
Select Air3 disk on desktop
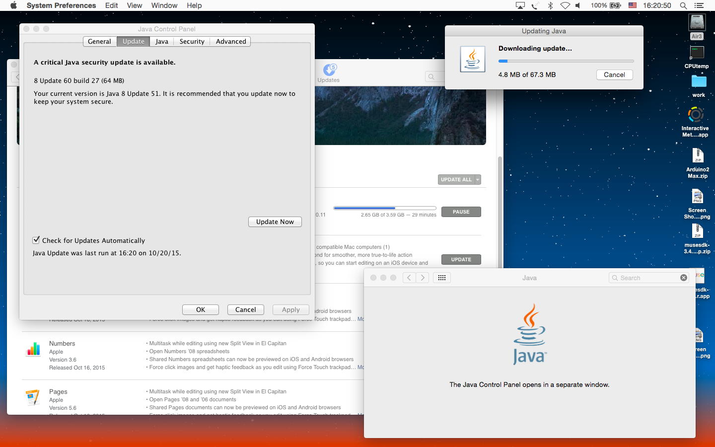[697, 26]
